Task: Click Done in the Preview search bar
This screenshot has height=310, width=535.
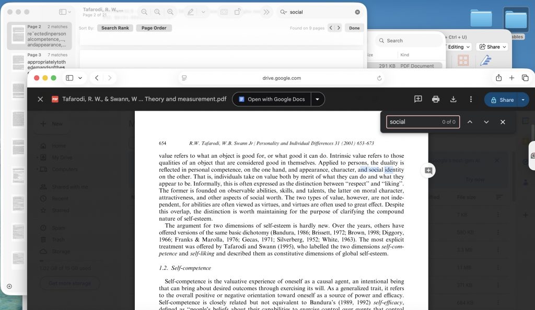Action: pos(354,28)
